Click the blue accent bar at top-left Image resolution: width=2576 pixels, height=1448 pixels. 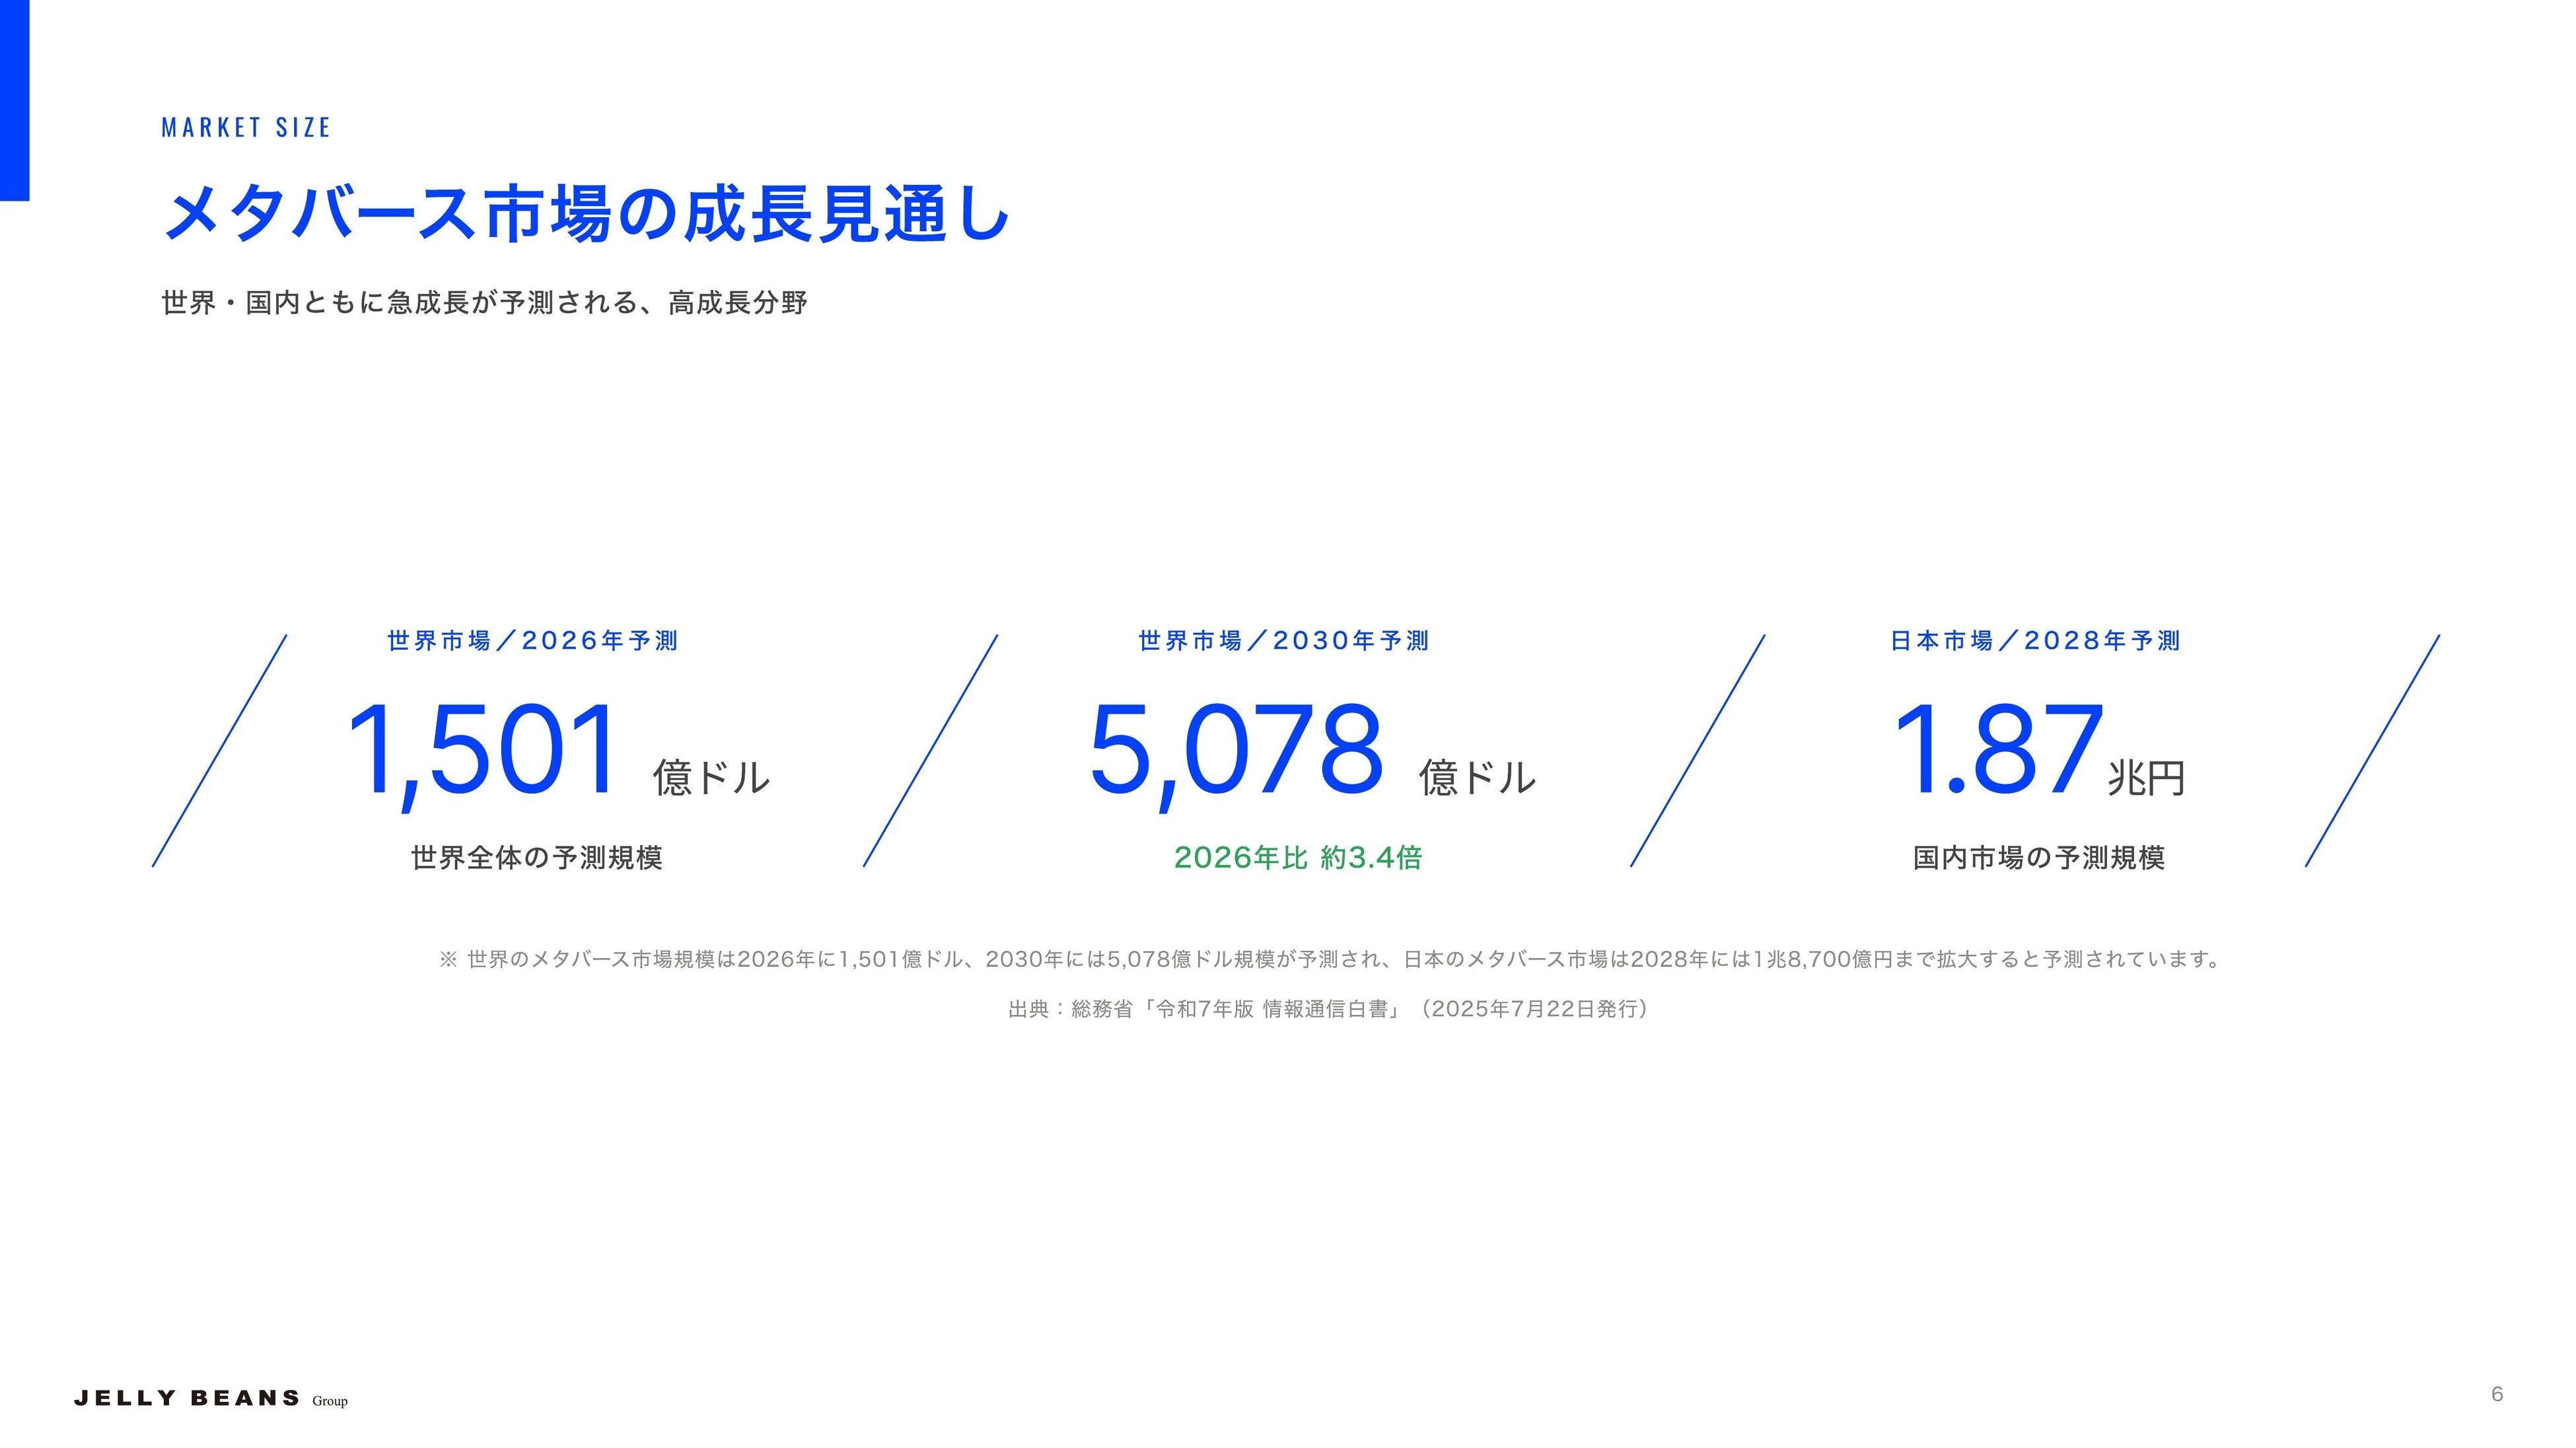14,100
